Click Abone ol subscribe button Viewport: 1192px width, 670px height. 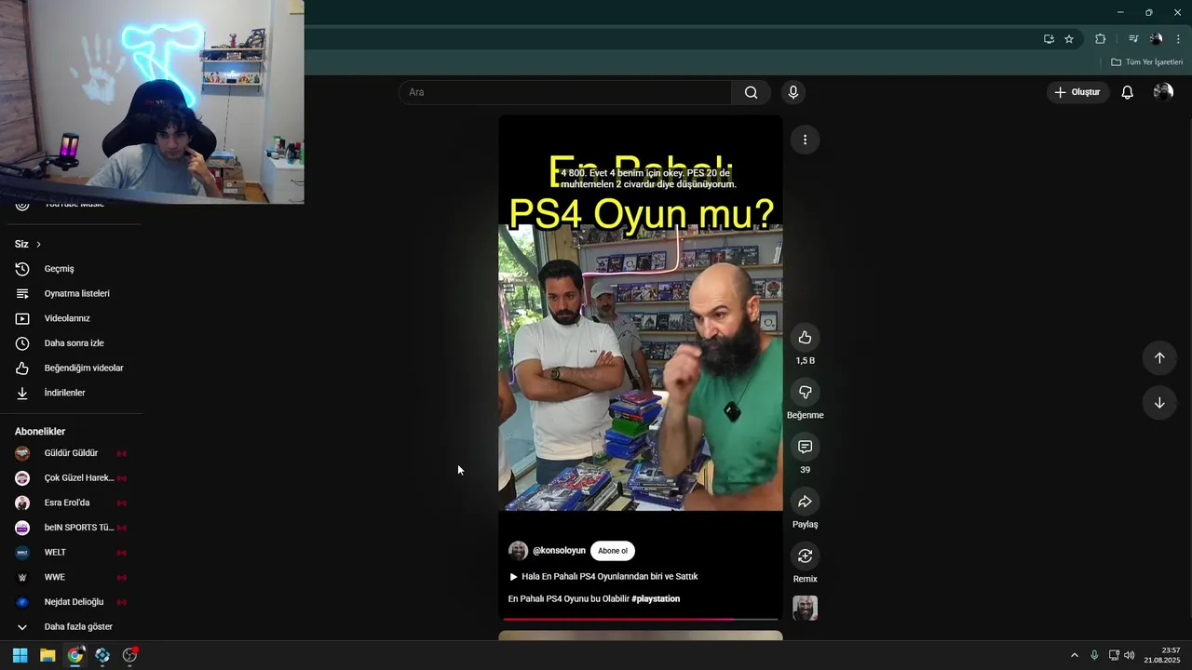tap(613, 551)
